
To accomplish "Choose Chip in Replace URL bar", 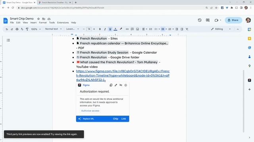I will 115,119.
